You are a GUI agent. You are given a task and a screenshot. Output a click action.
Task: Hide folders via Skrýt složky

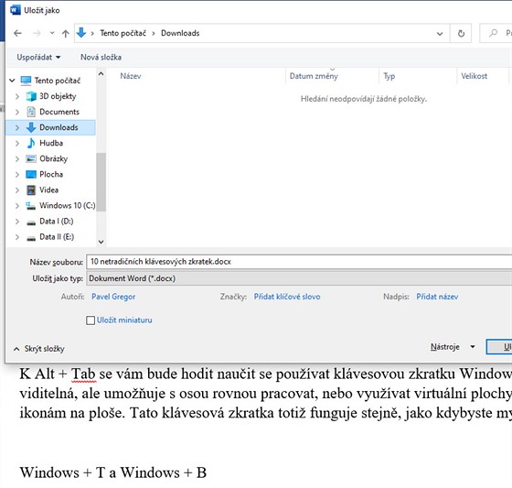click(39, 349)
